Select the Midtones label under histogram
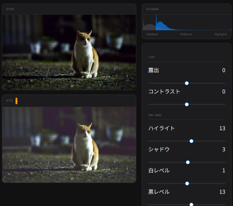233x206 pixels. pos(186,34)
